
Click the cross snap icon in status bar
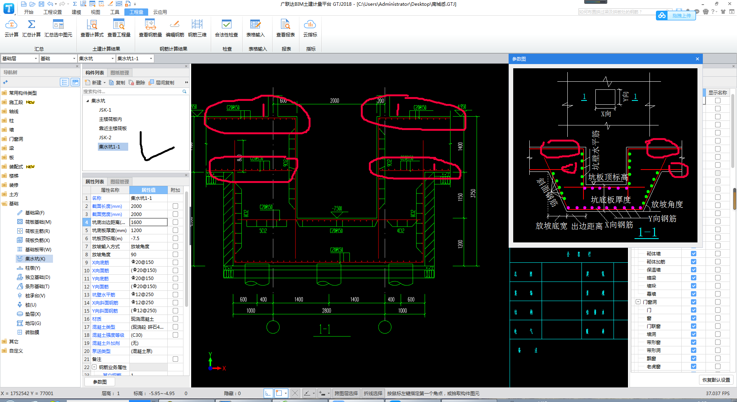click(295, 393)
